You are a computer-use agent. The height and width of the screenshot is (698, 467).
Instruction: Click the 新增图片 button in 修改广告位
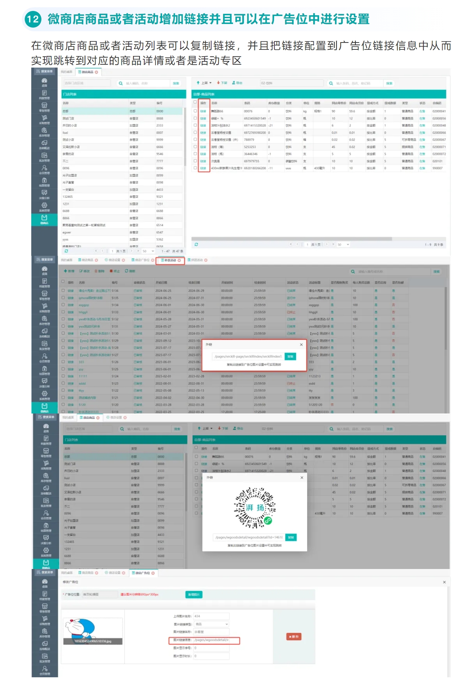point(194,594)
